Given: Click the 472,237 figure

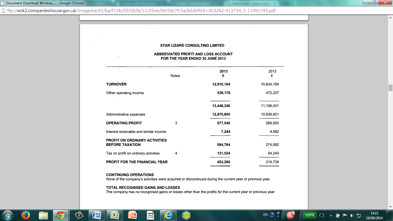Looking at the screenshot, I should pos(272,93).
